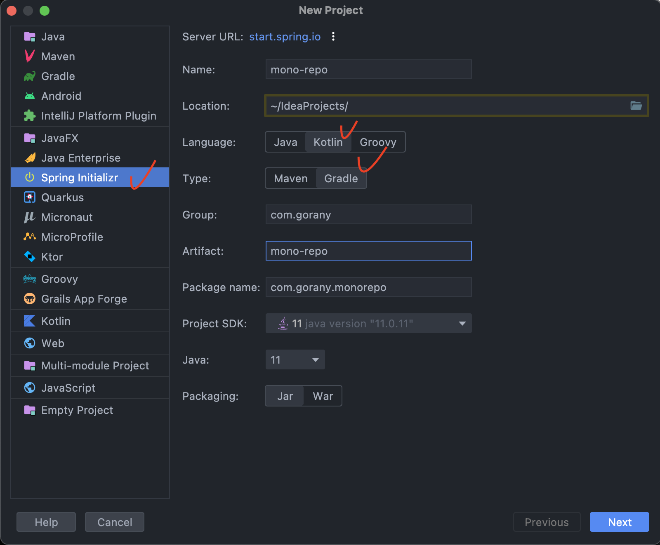This screenshot has height=545, width=660.
Task: Click the Multi-module Project folder icon
Action: click(30, 366)
